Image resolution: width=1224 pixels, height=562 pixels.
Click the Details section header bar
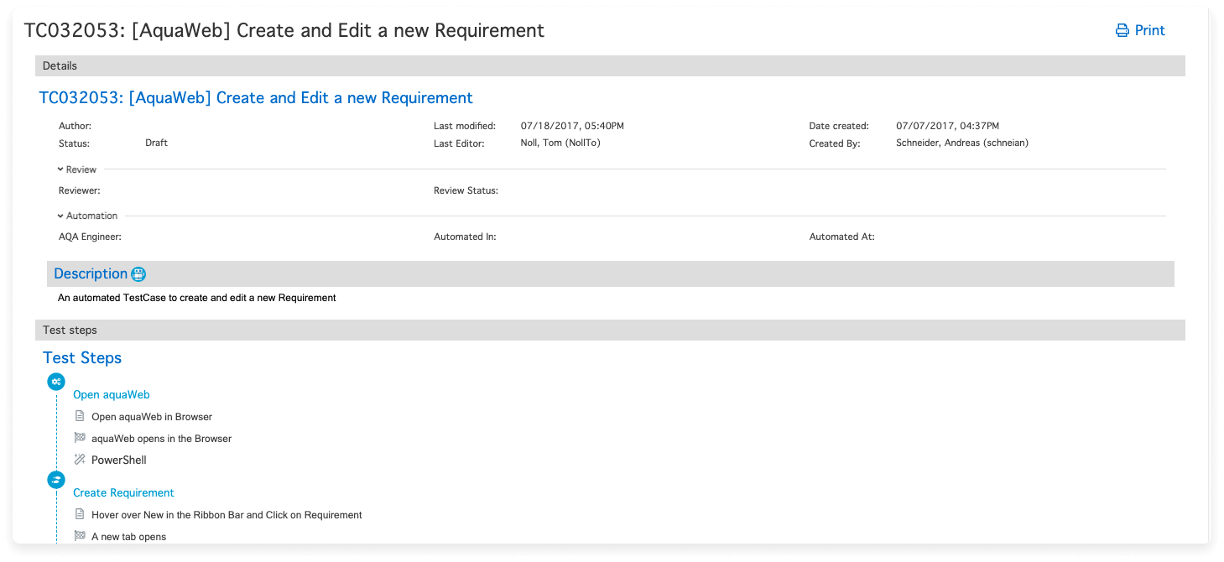[610, 65]
